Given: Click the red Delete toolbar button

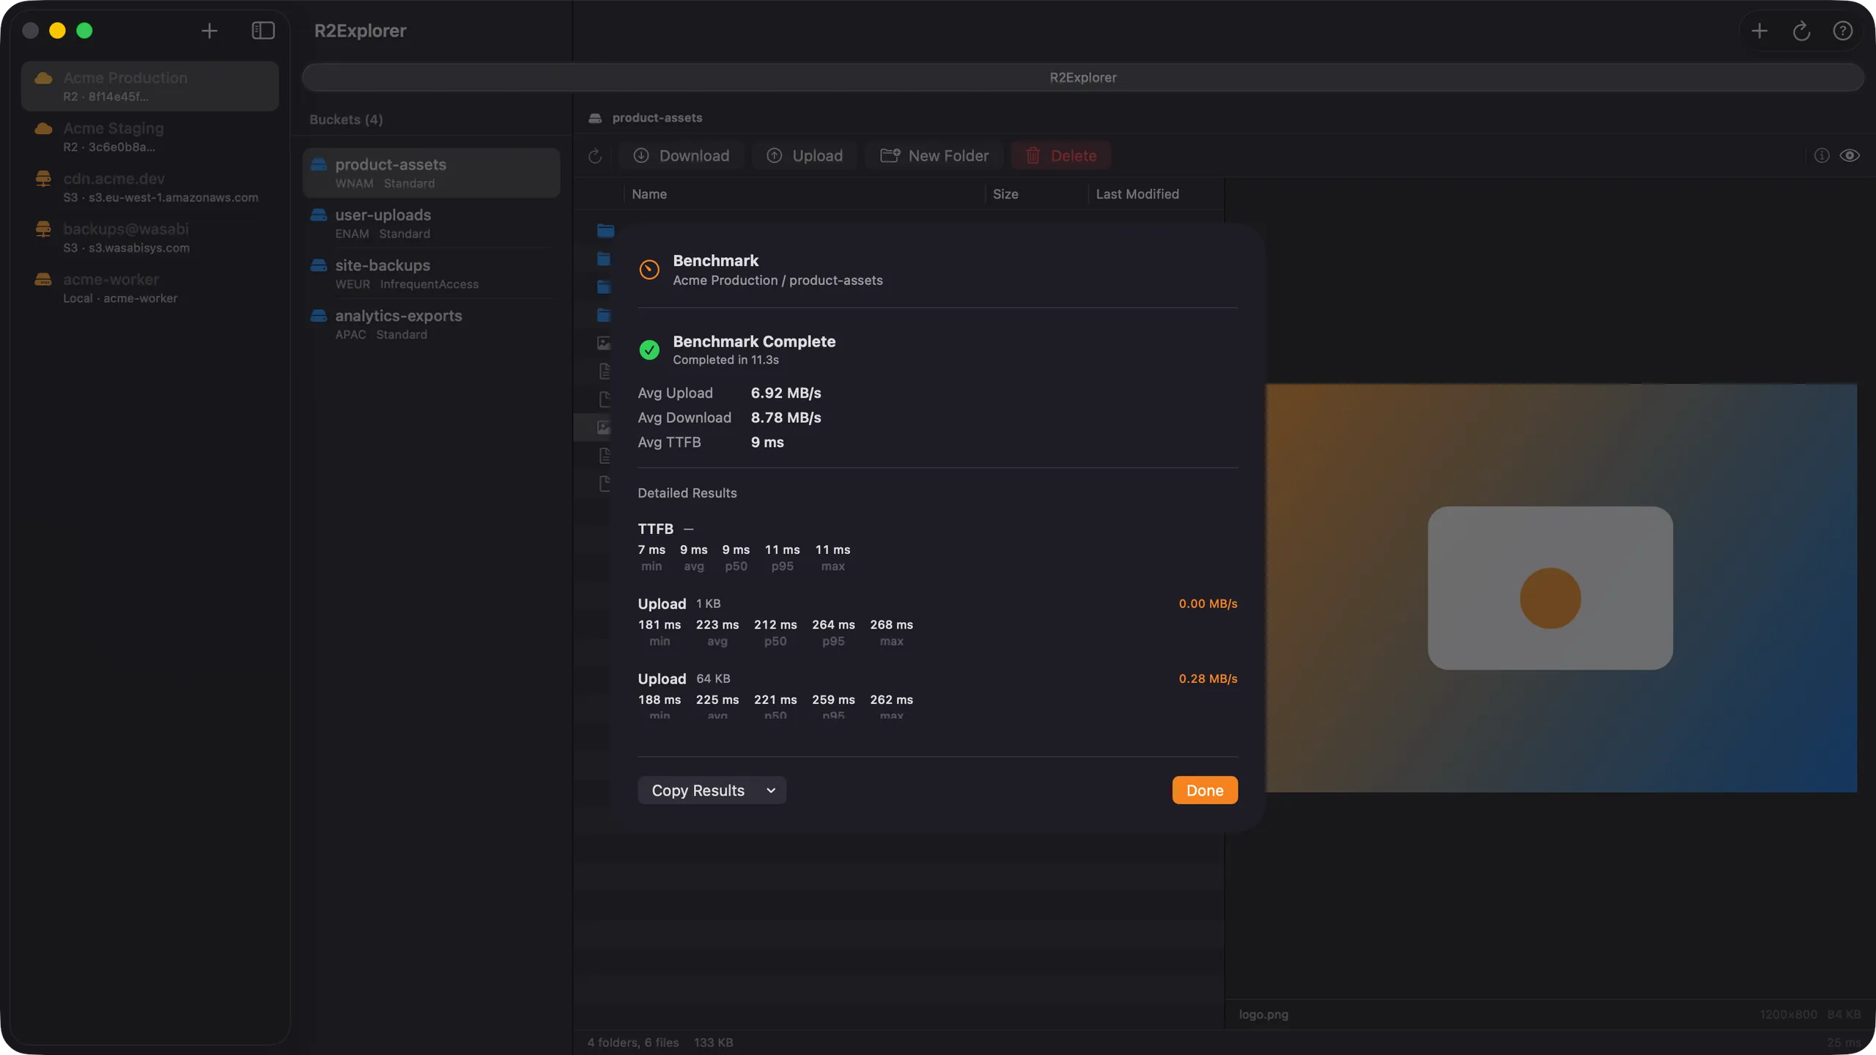Looking at the screenshot, I should pos(1061,155).
